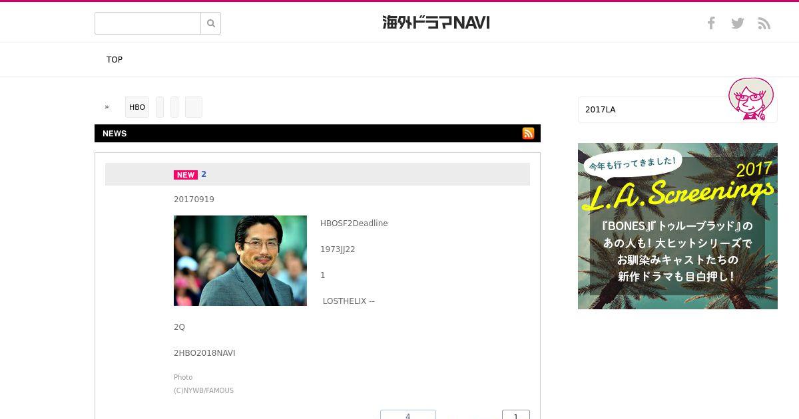Open the 海外ドラマNAVI logo homepage
The width and height of the screenshot is (799, 419).
tap(436, 23)
